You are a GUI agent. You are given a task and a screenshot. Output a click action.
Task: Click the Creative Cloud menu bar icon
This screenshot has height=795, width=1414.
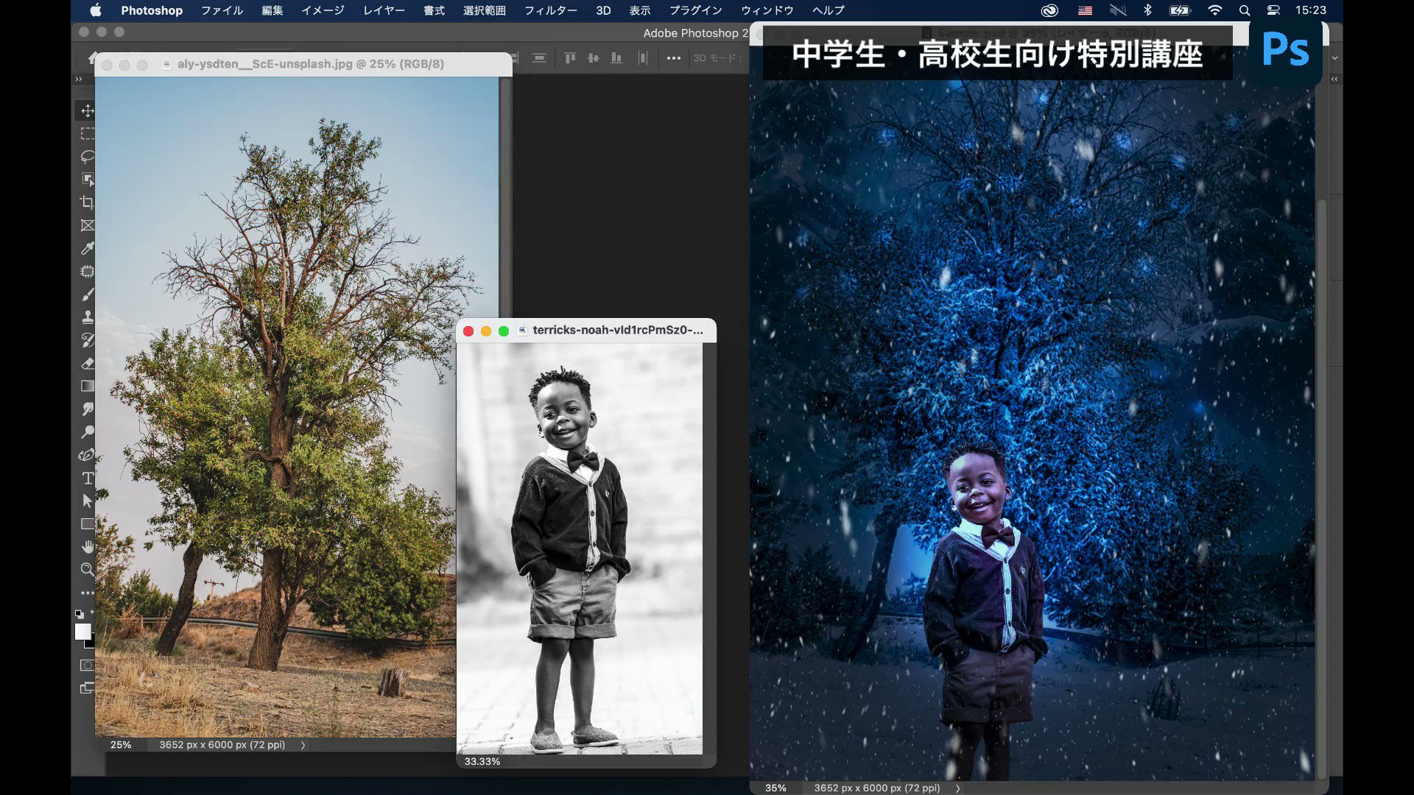pos(1049,10)
